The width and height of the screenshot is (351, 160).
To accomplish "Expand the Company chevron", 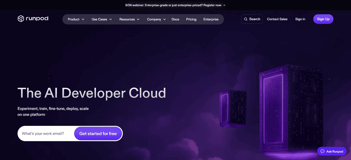I will [165, 19].
